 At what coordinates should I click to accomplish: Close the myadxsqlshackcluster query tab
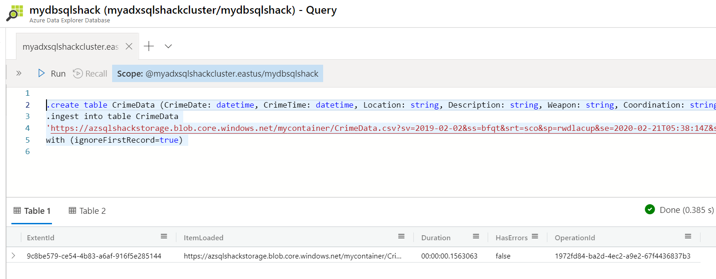[129, 46]
